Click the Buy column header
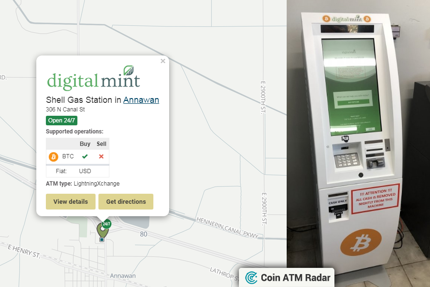The height and width of the screenshot is (287, 430). [85, 143]
